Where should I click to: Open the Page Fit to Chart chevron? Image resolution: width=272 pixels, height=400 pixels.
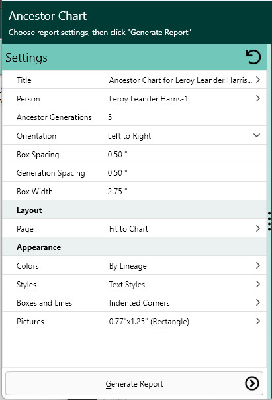[257, 228]
